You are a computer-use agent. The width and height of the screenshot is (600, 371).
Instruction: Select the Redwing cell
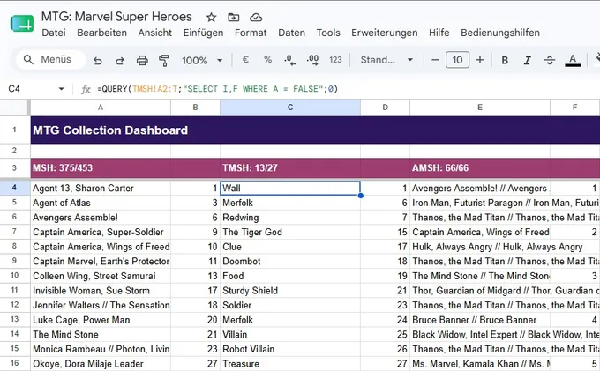pos(290,218)
